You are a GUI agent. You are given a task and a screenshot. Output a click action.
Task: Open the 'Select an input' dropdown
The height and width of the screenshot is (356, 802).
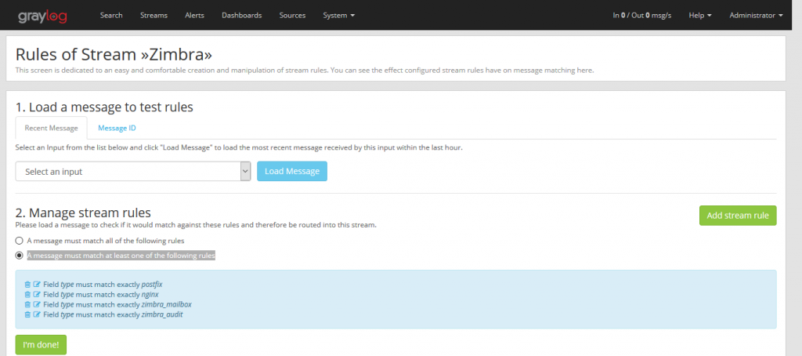click(133, 172)
